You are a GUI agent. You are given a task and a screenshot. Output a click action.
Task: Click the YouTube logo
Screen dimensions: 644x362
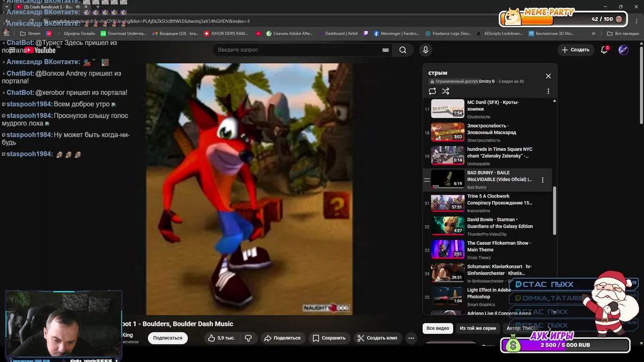pos(40,50)
